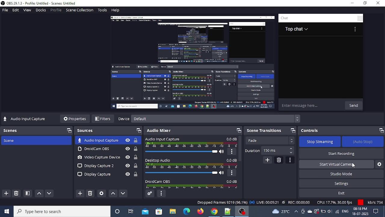The image size is (385, 217).
Task: Move source up arrow in Sources panel
Action: point(113,193)
